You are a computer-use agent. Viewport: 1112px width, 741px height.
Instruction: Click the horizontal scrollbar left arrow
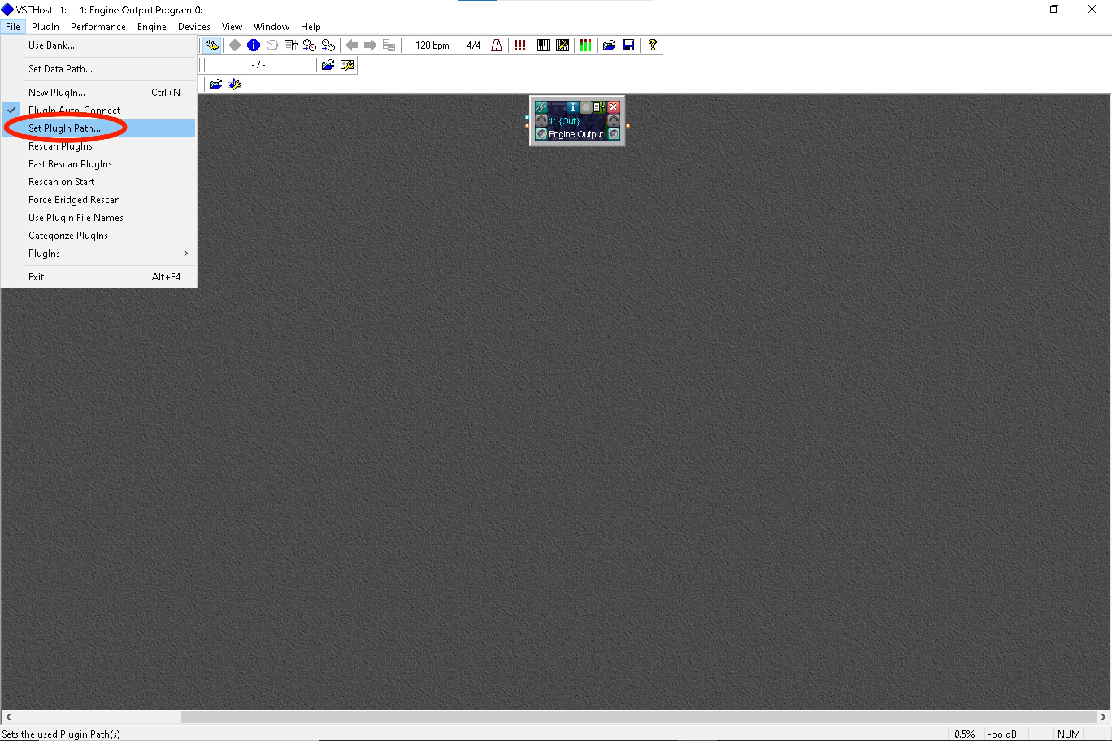(8, 717)
